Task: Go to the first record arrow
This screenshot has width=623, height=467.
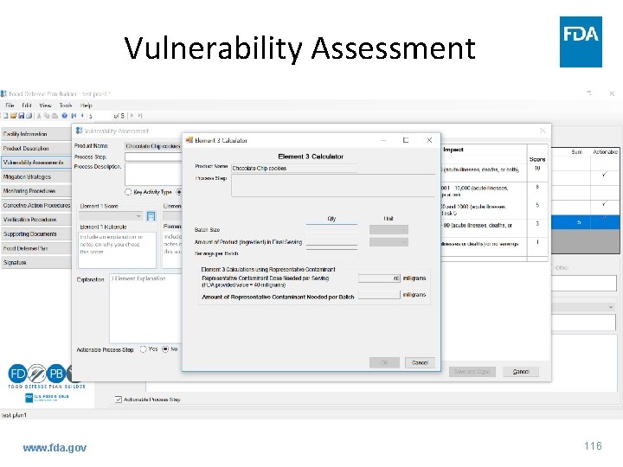Action: click(74, 116)
